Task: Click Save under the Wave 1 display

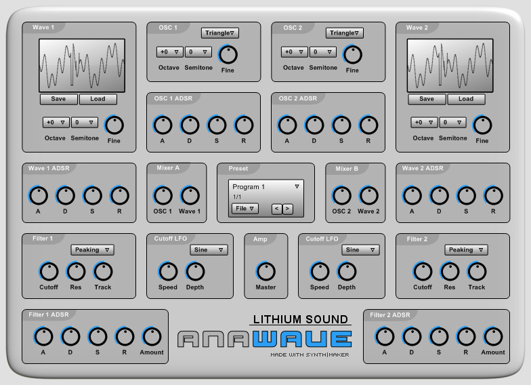Action: tap(58, 99)
